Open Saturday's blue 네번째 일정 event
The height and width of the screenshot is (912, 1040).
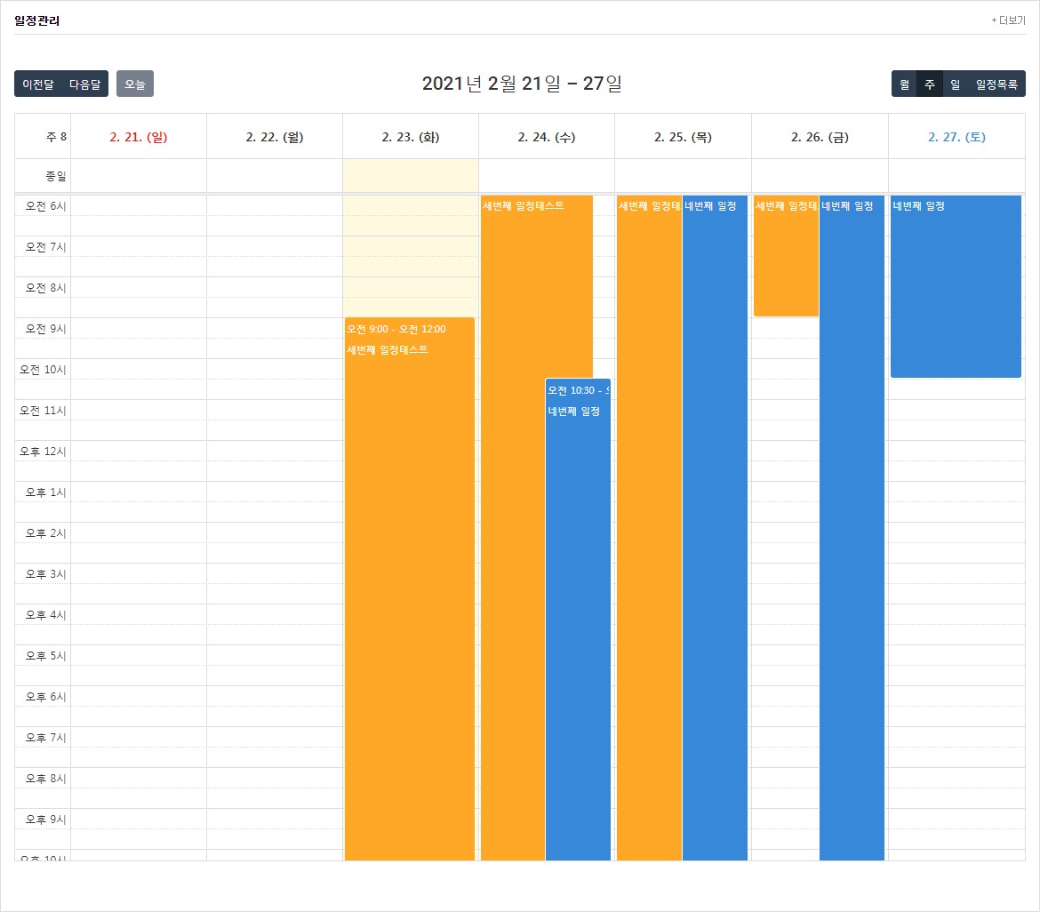click(x=956, y=286)
